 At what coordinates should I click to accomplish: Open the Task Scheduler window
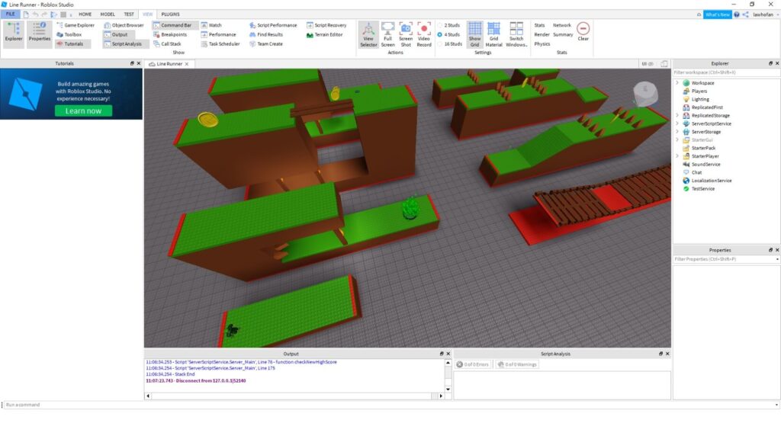coord(220,43)
